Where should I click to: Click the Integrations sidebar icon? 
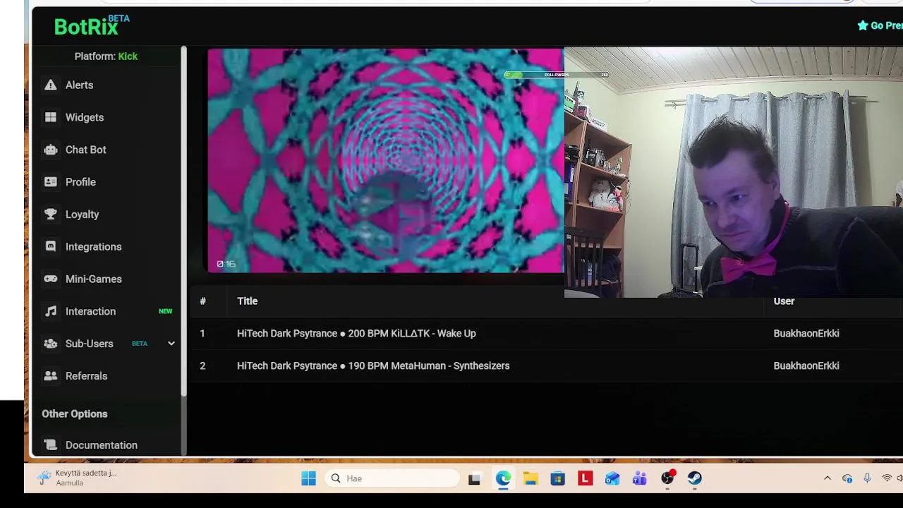[x=51, y=247]
